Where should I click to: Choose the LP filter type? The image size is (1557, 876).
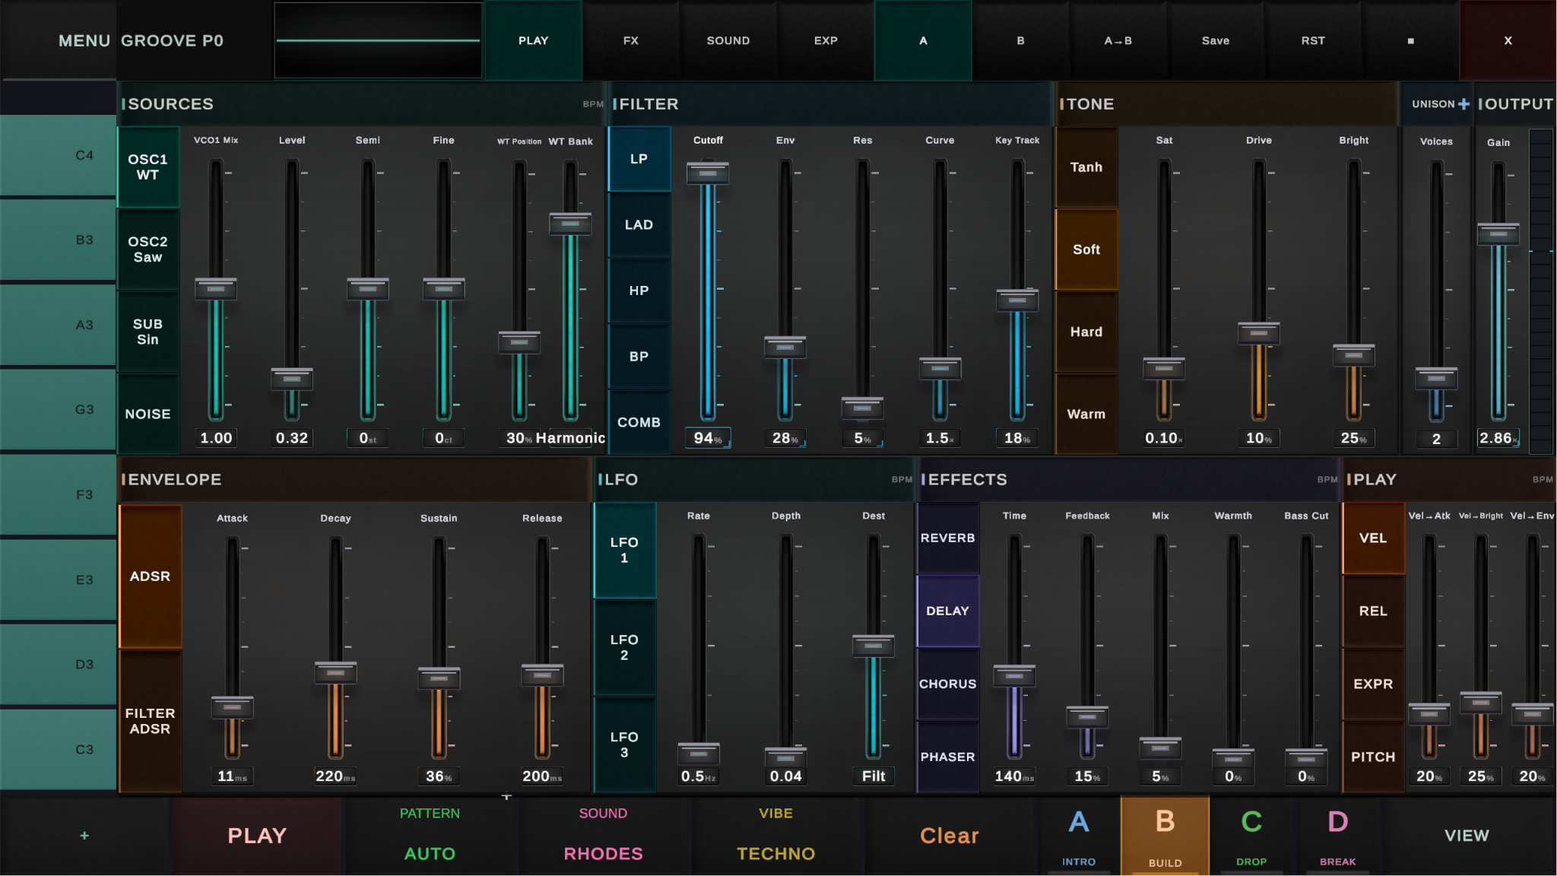coord(639,159)
